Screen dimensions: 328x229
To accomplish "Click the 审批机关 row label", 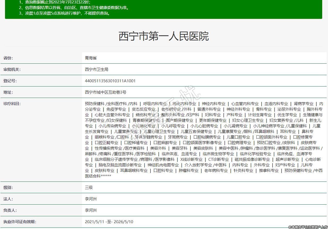I will point(12,70).
